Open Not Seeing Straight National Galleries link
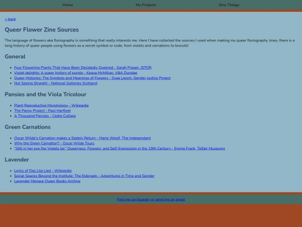Viewport: 302px width, 227px height. (x=56, y=83)
